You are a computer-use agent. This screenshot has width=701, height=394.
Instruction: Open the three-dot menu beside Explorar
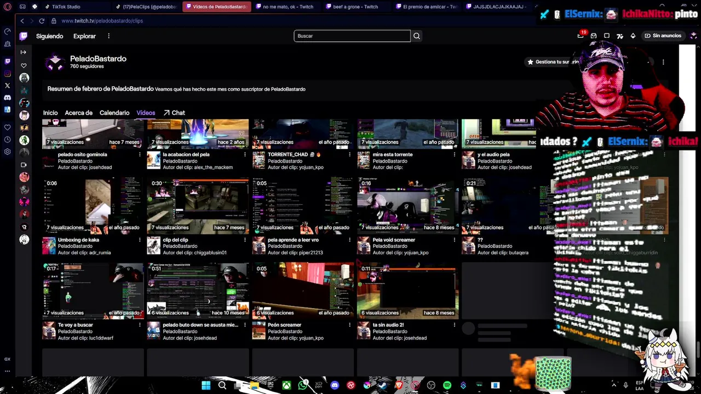pos(108,36)
